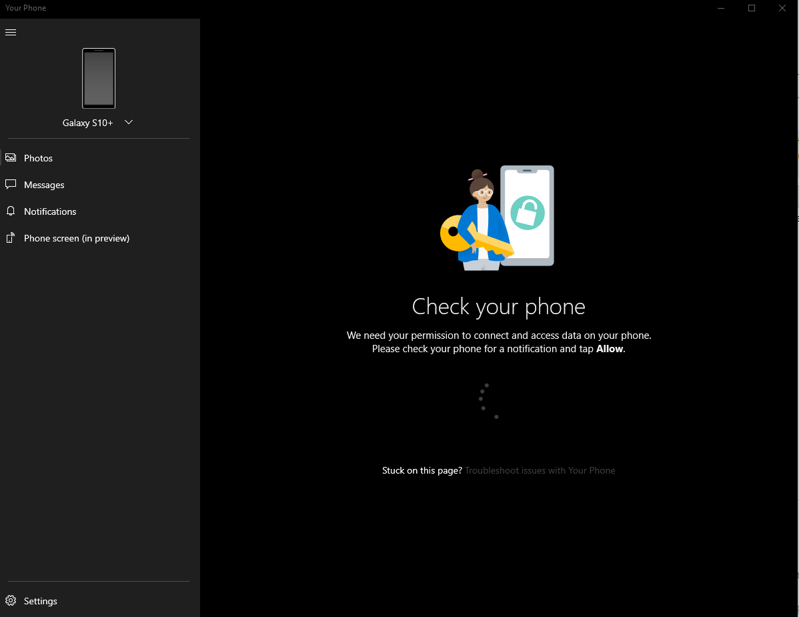Choose Phone screen (in preview) label
The width and height of the screenshot is (799, 617).
pyautogui.click(x=77, y=238)
